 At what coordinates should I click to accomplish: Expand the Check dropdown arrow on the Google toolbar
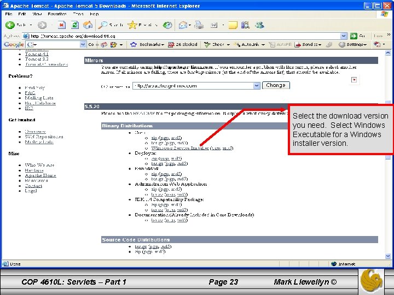click(x=228, y=45)
